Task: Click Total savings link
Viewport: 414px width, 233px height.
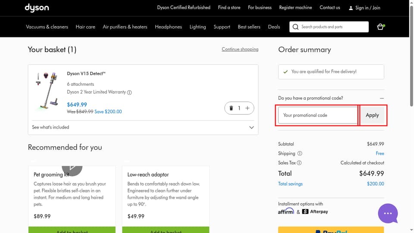Action: [x=290, y=184]
